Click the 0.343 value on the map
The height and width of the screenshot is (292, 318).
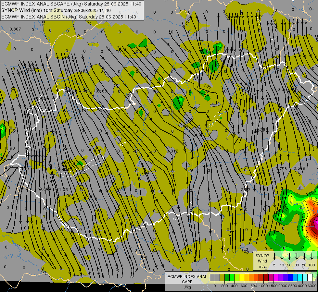[45, 189]
